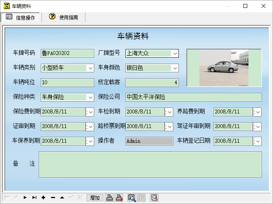This screenshot has height=204, width=273.
Task: Click the 车牌号码 input field
Action: pos(67,53)
